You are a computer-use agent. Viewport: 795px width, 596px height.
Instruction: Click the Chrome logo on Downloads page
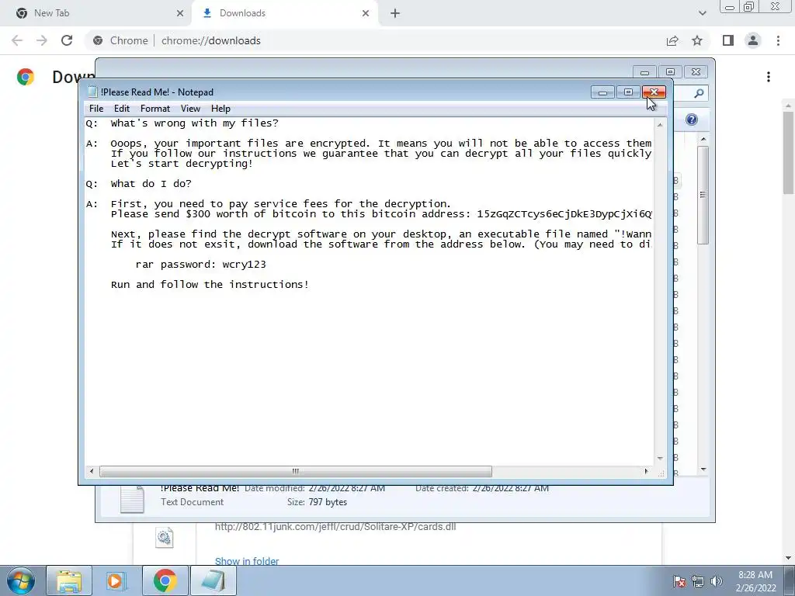(x=26, y=77)
